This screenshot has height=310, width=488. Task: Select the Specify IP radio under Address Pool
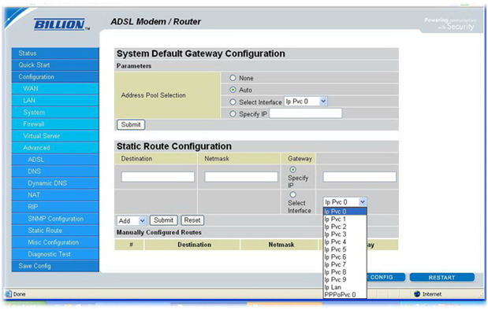click(x=233, y=114)
